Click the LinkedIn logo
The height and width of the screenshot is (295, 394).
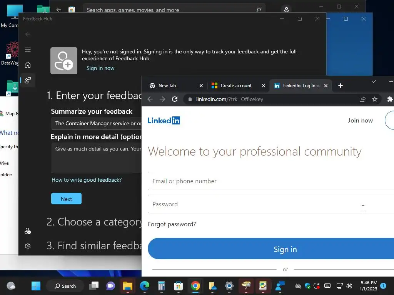click(164, 120)
